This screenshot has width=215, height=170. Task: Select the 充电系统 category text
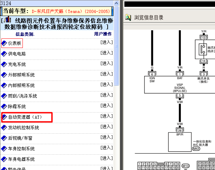[x=17, y=64]
